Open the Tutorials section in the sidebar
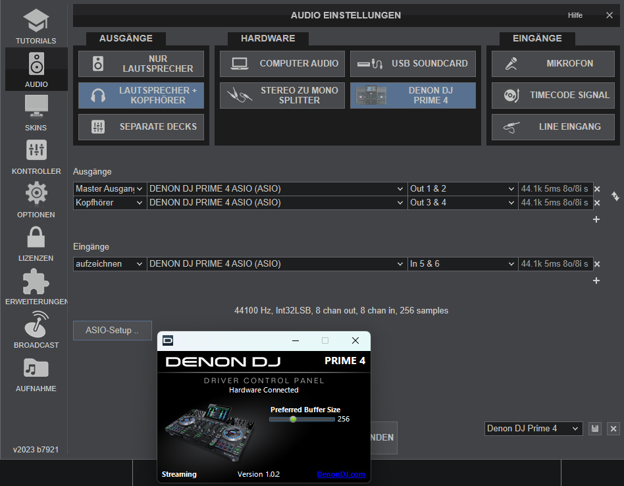Image resolution: width=624 pixels, height=486 pixels. pos(36,26)
